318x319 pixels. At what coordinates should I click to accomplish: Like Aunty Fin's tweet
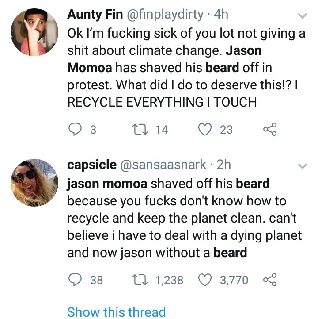point(204,129)
